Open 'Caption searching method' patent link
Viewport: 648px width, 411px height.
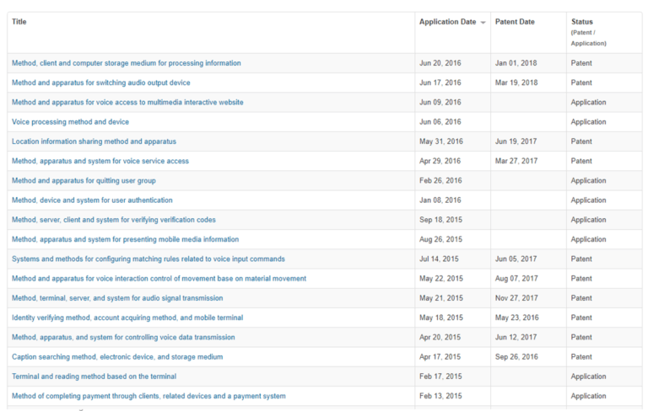(x=117, y=356)
